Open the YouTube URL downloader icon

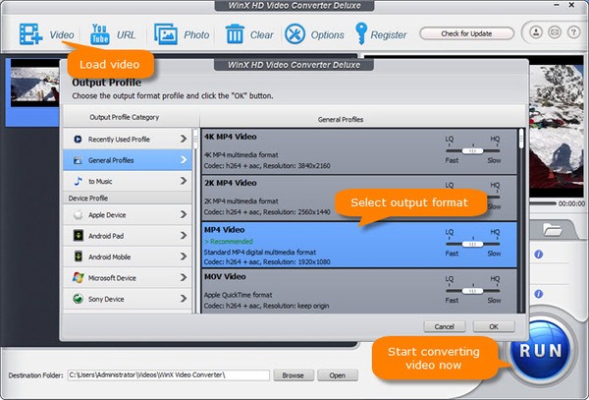click(98, 34)
